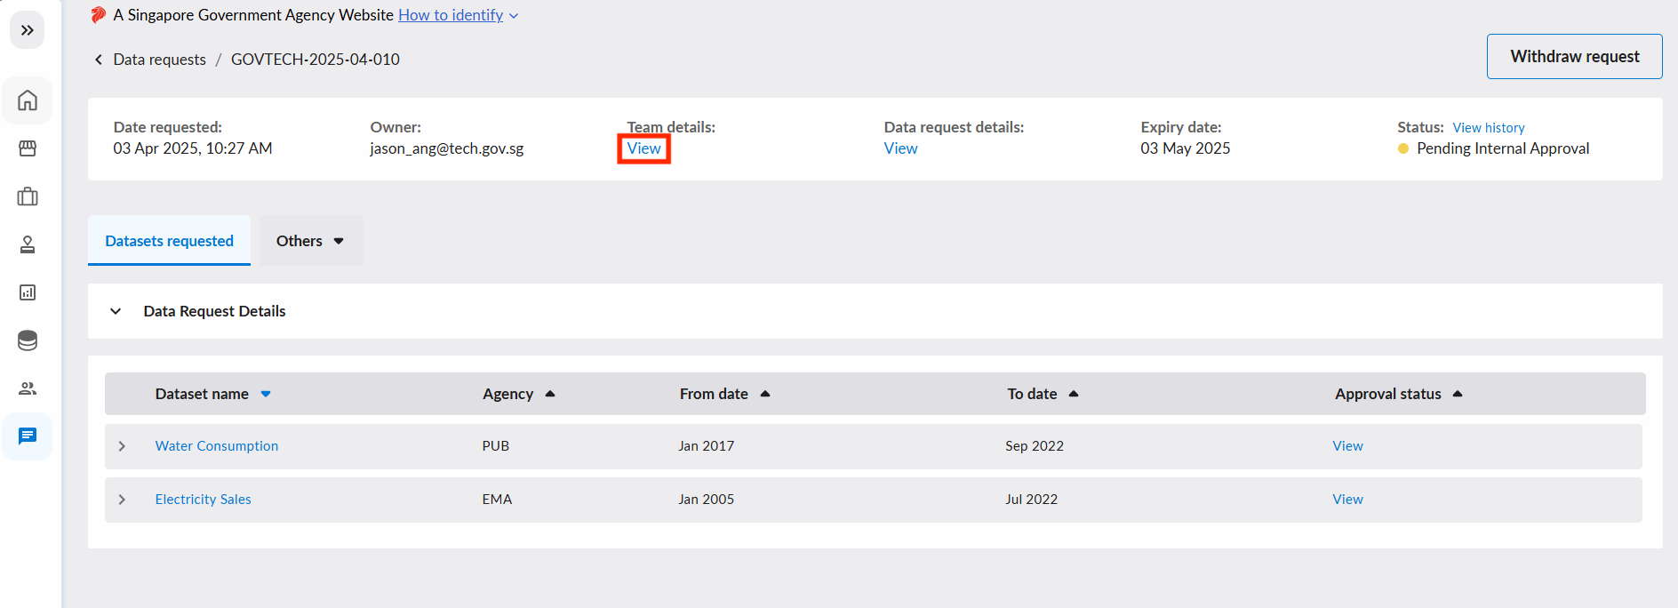
Task: Click the Withdraw request button
Action: (1574, 56)
